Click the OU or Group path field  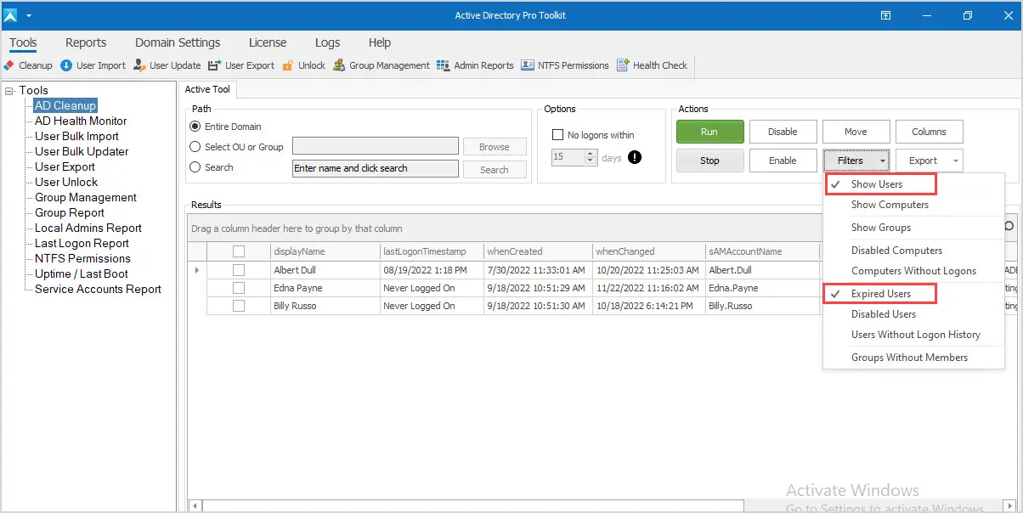pyautogui.click(x=376, y=147)
